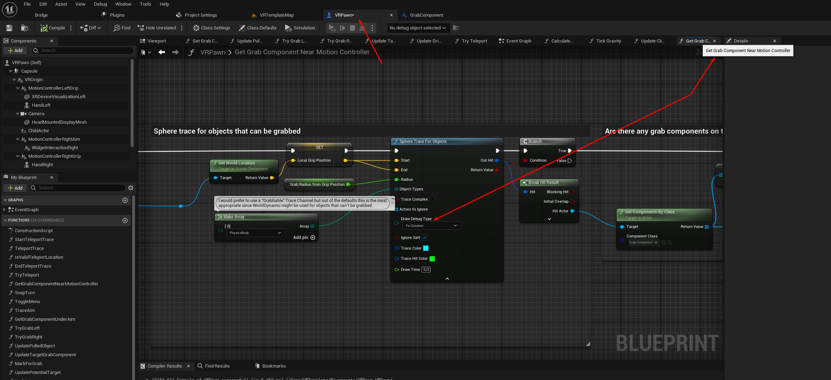Click the Hide Unrelated toolbar icon
Screen dimensions: 831x380
pyautogui.click(x=141, y=28)
